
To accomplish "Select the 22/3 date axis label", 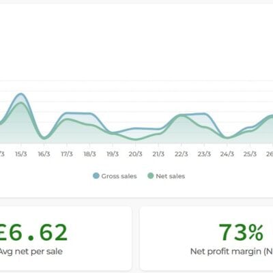I will (182, 154).
